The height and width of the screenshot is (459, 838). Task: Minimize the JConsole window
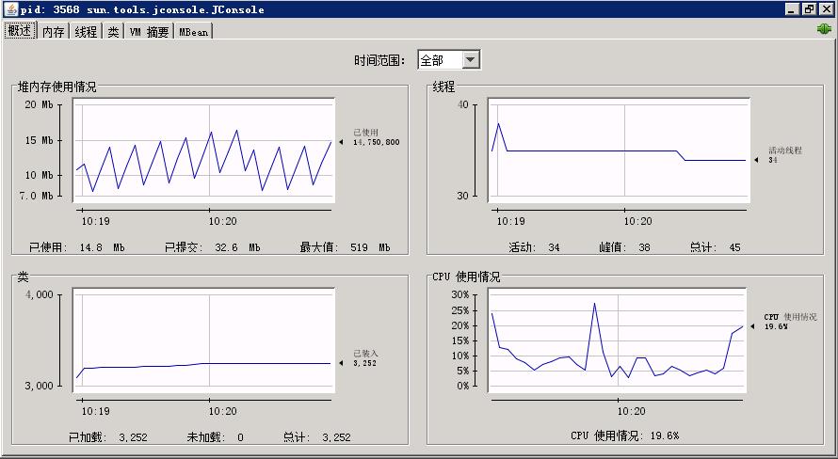point(793,9)
